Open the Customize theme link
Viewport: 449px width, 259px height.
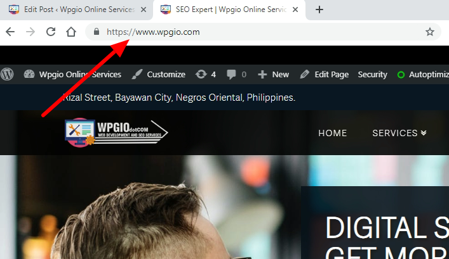[x=158, y=75]
